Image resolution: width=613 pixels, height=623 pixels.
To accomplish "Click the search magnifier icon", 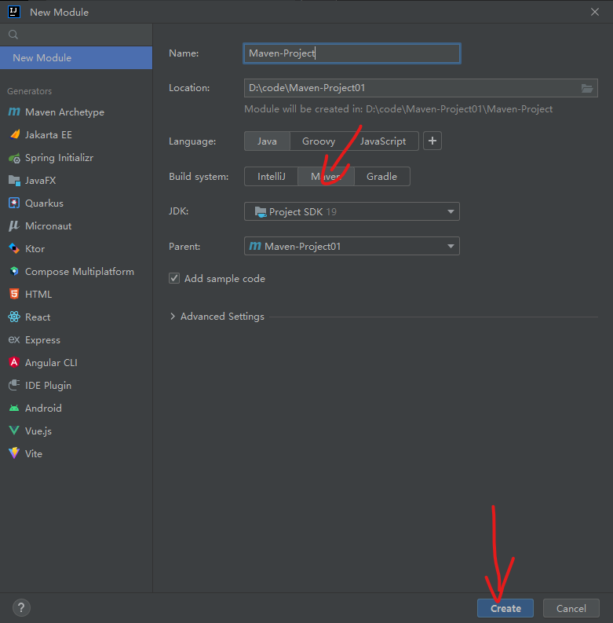I will tap(13, 35).
